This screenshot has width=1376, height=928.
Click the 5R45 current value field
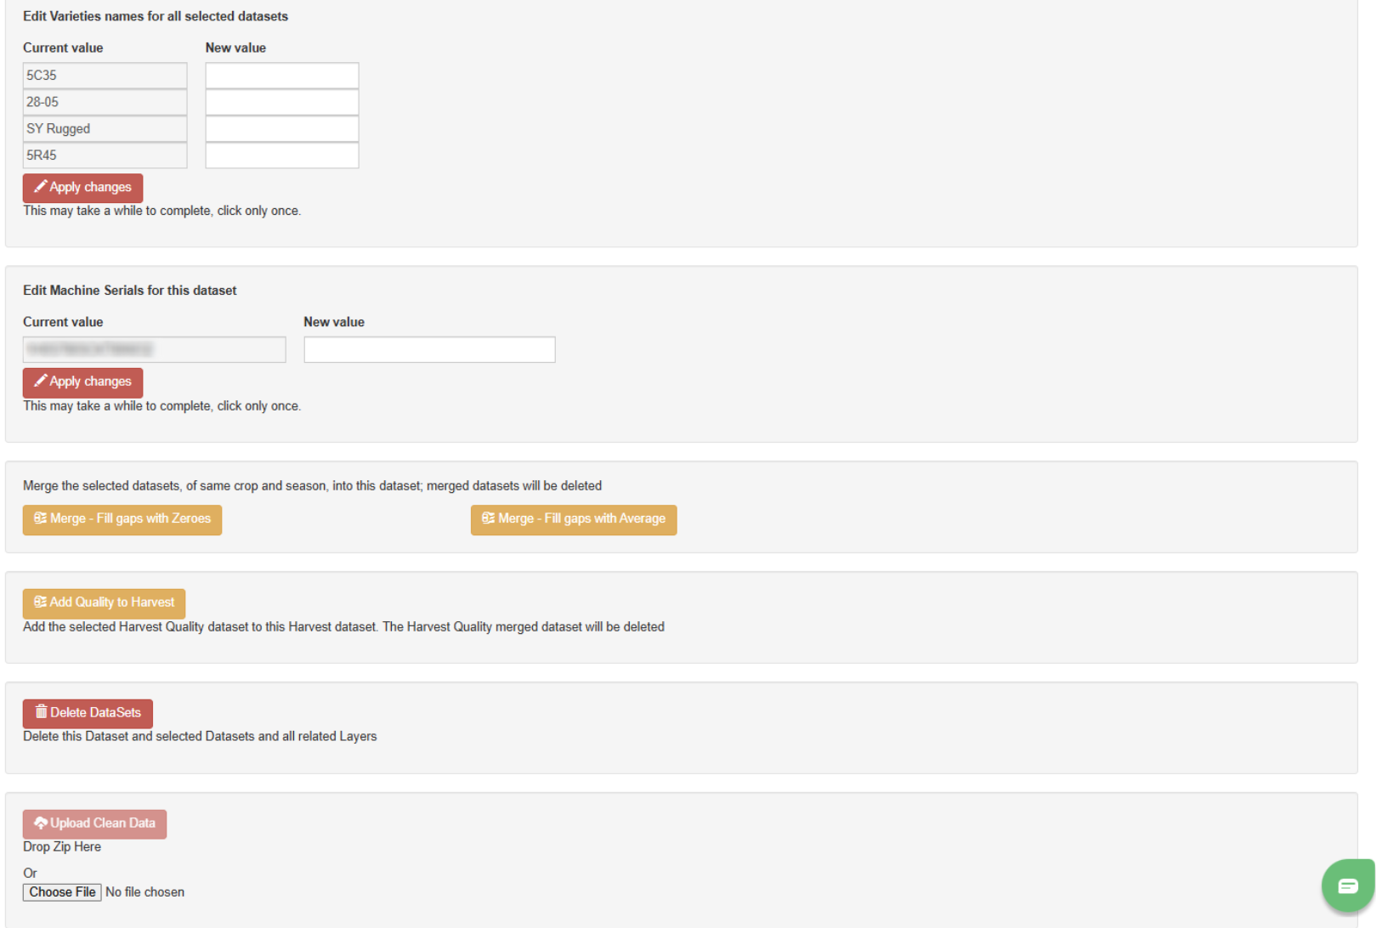pos(105,156)
